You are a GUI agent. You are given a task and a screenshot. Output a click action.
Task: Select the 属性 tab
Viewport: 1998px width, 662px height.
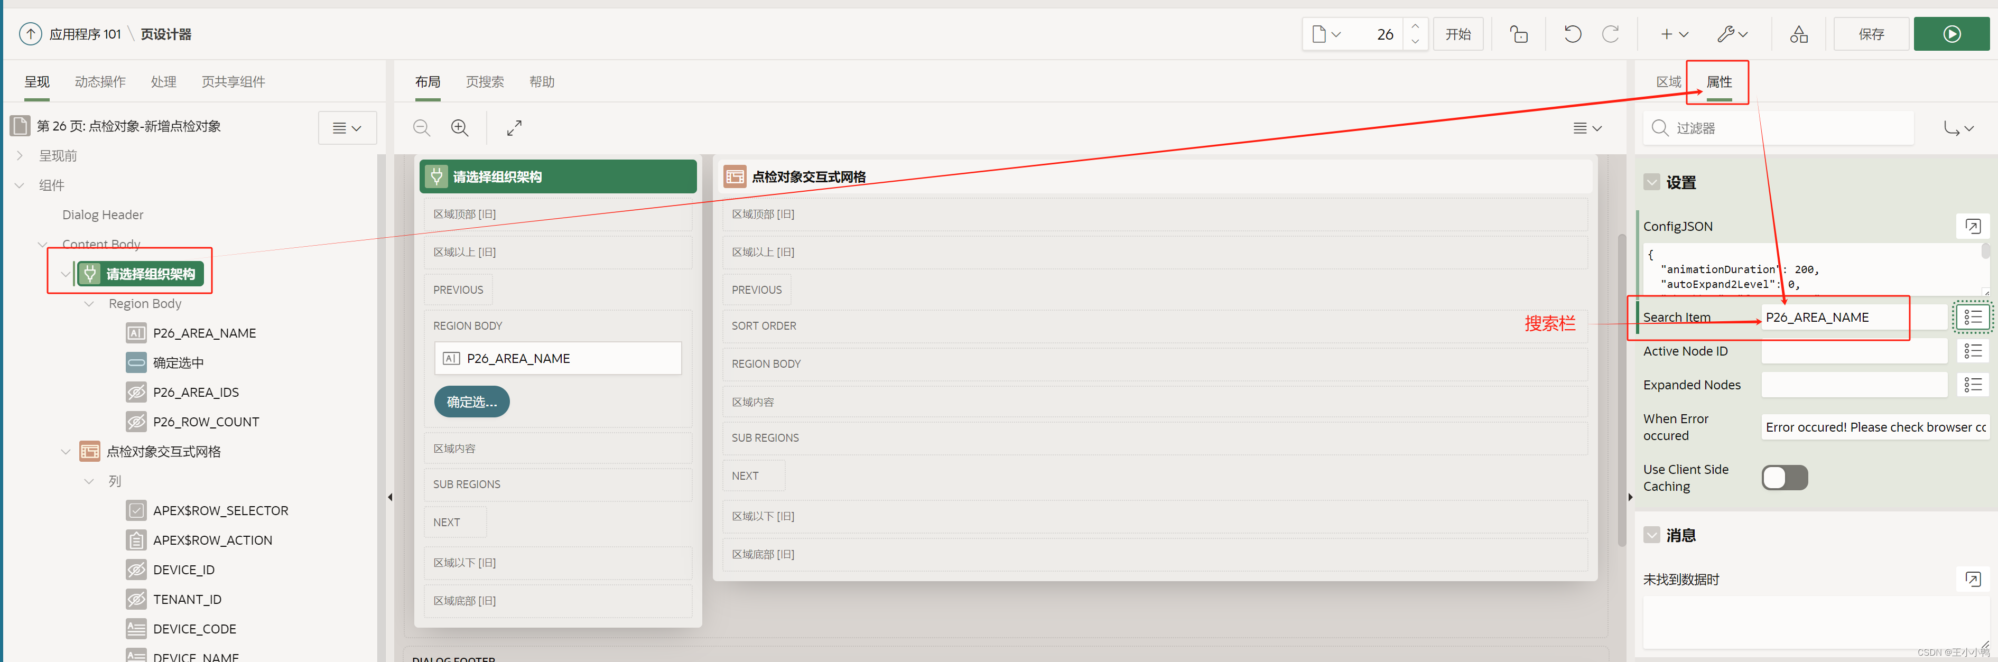pos(1719,81)
